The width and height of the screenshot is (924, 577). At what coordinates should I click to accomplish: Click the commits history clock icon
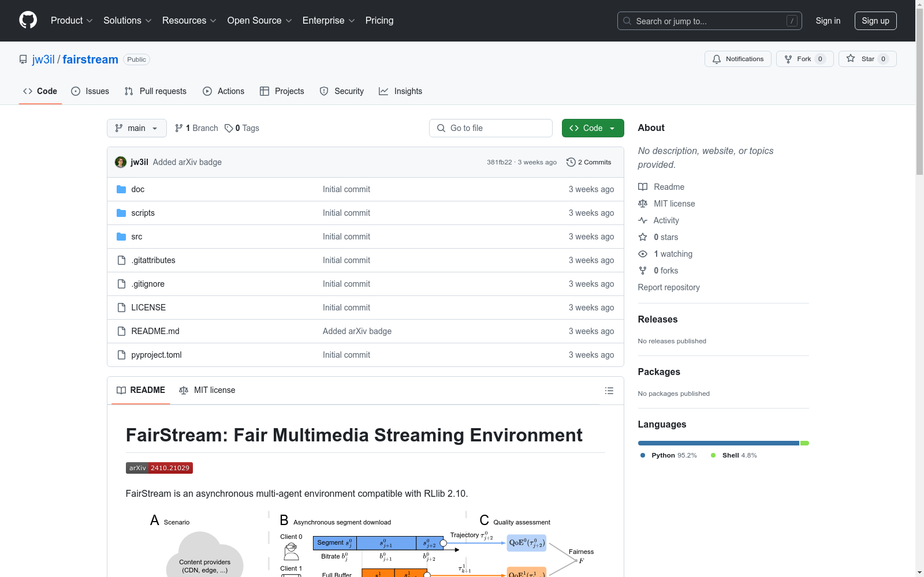click(571, 162)
